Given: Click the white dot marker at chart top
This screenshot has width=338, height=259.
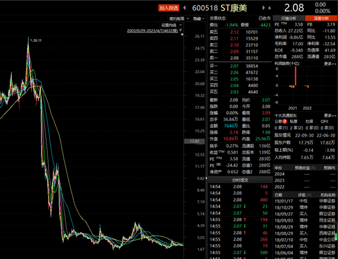Looking at the screenshot, I should [182, 34].
